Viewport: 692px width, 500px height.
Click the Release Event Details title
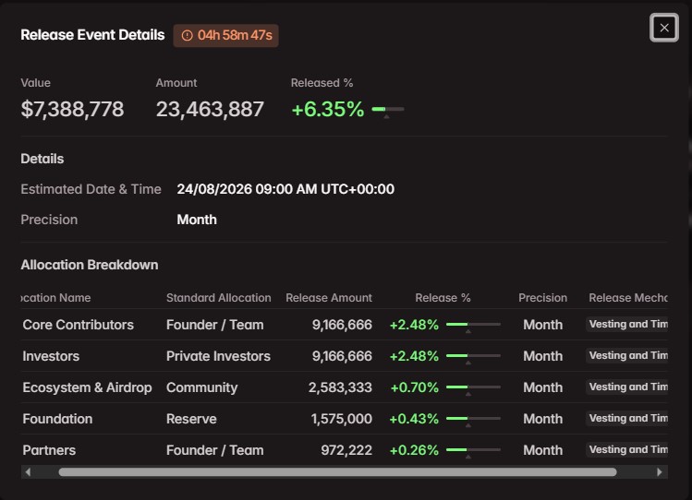point(92,35)
